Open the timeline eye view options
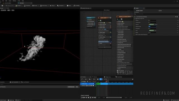The width and height of the screenshot is (179, 101). [86, 79]
